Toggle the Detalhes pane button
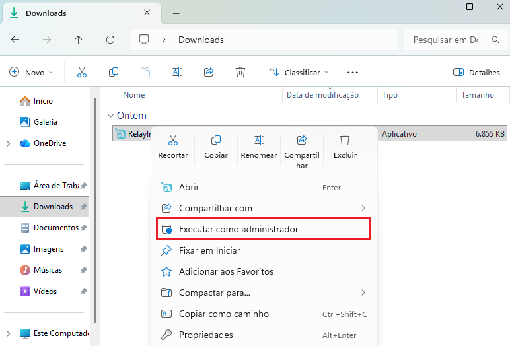Image resolution: width=510 pixels, height=346 pixels. [x=476, y=72]
